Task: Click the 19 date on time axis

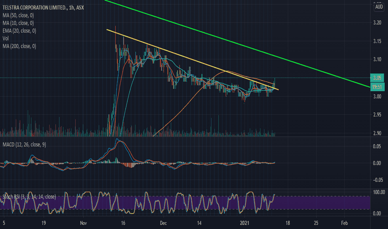Action: [44, 223]
